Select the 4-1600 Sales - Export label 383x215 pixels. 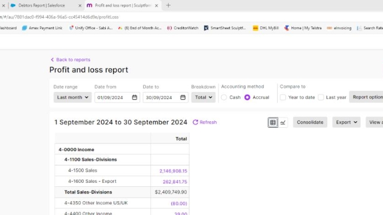coord(92,181)
